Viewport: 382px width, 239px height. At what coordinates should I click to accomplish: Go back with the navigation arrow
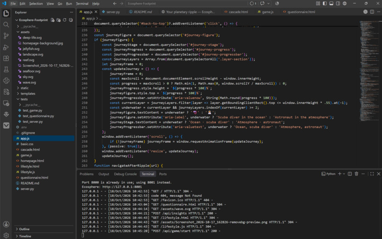[x=115, y=3]
